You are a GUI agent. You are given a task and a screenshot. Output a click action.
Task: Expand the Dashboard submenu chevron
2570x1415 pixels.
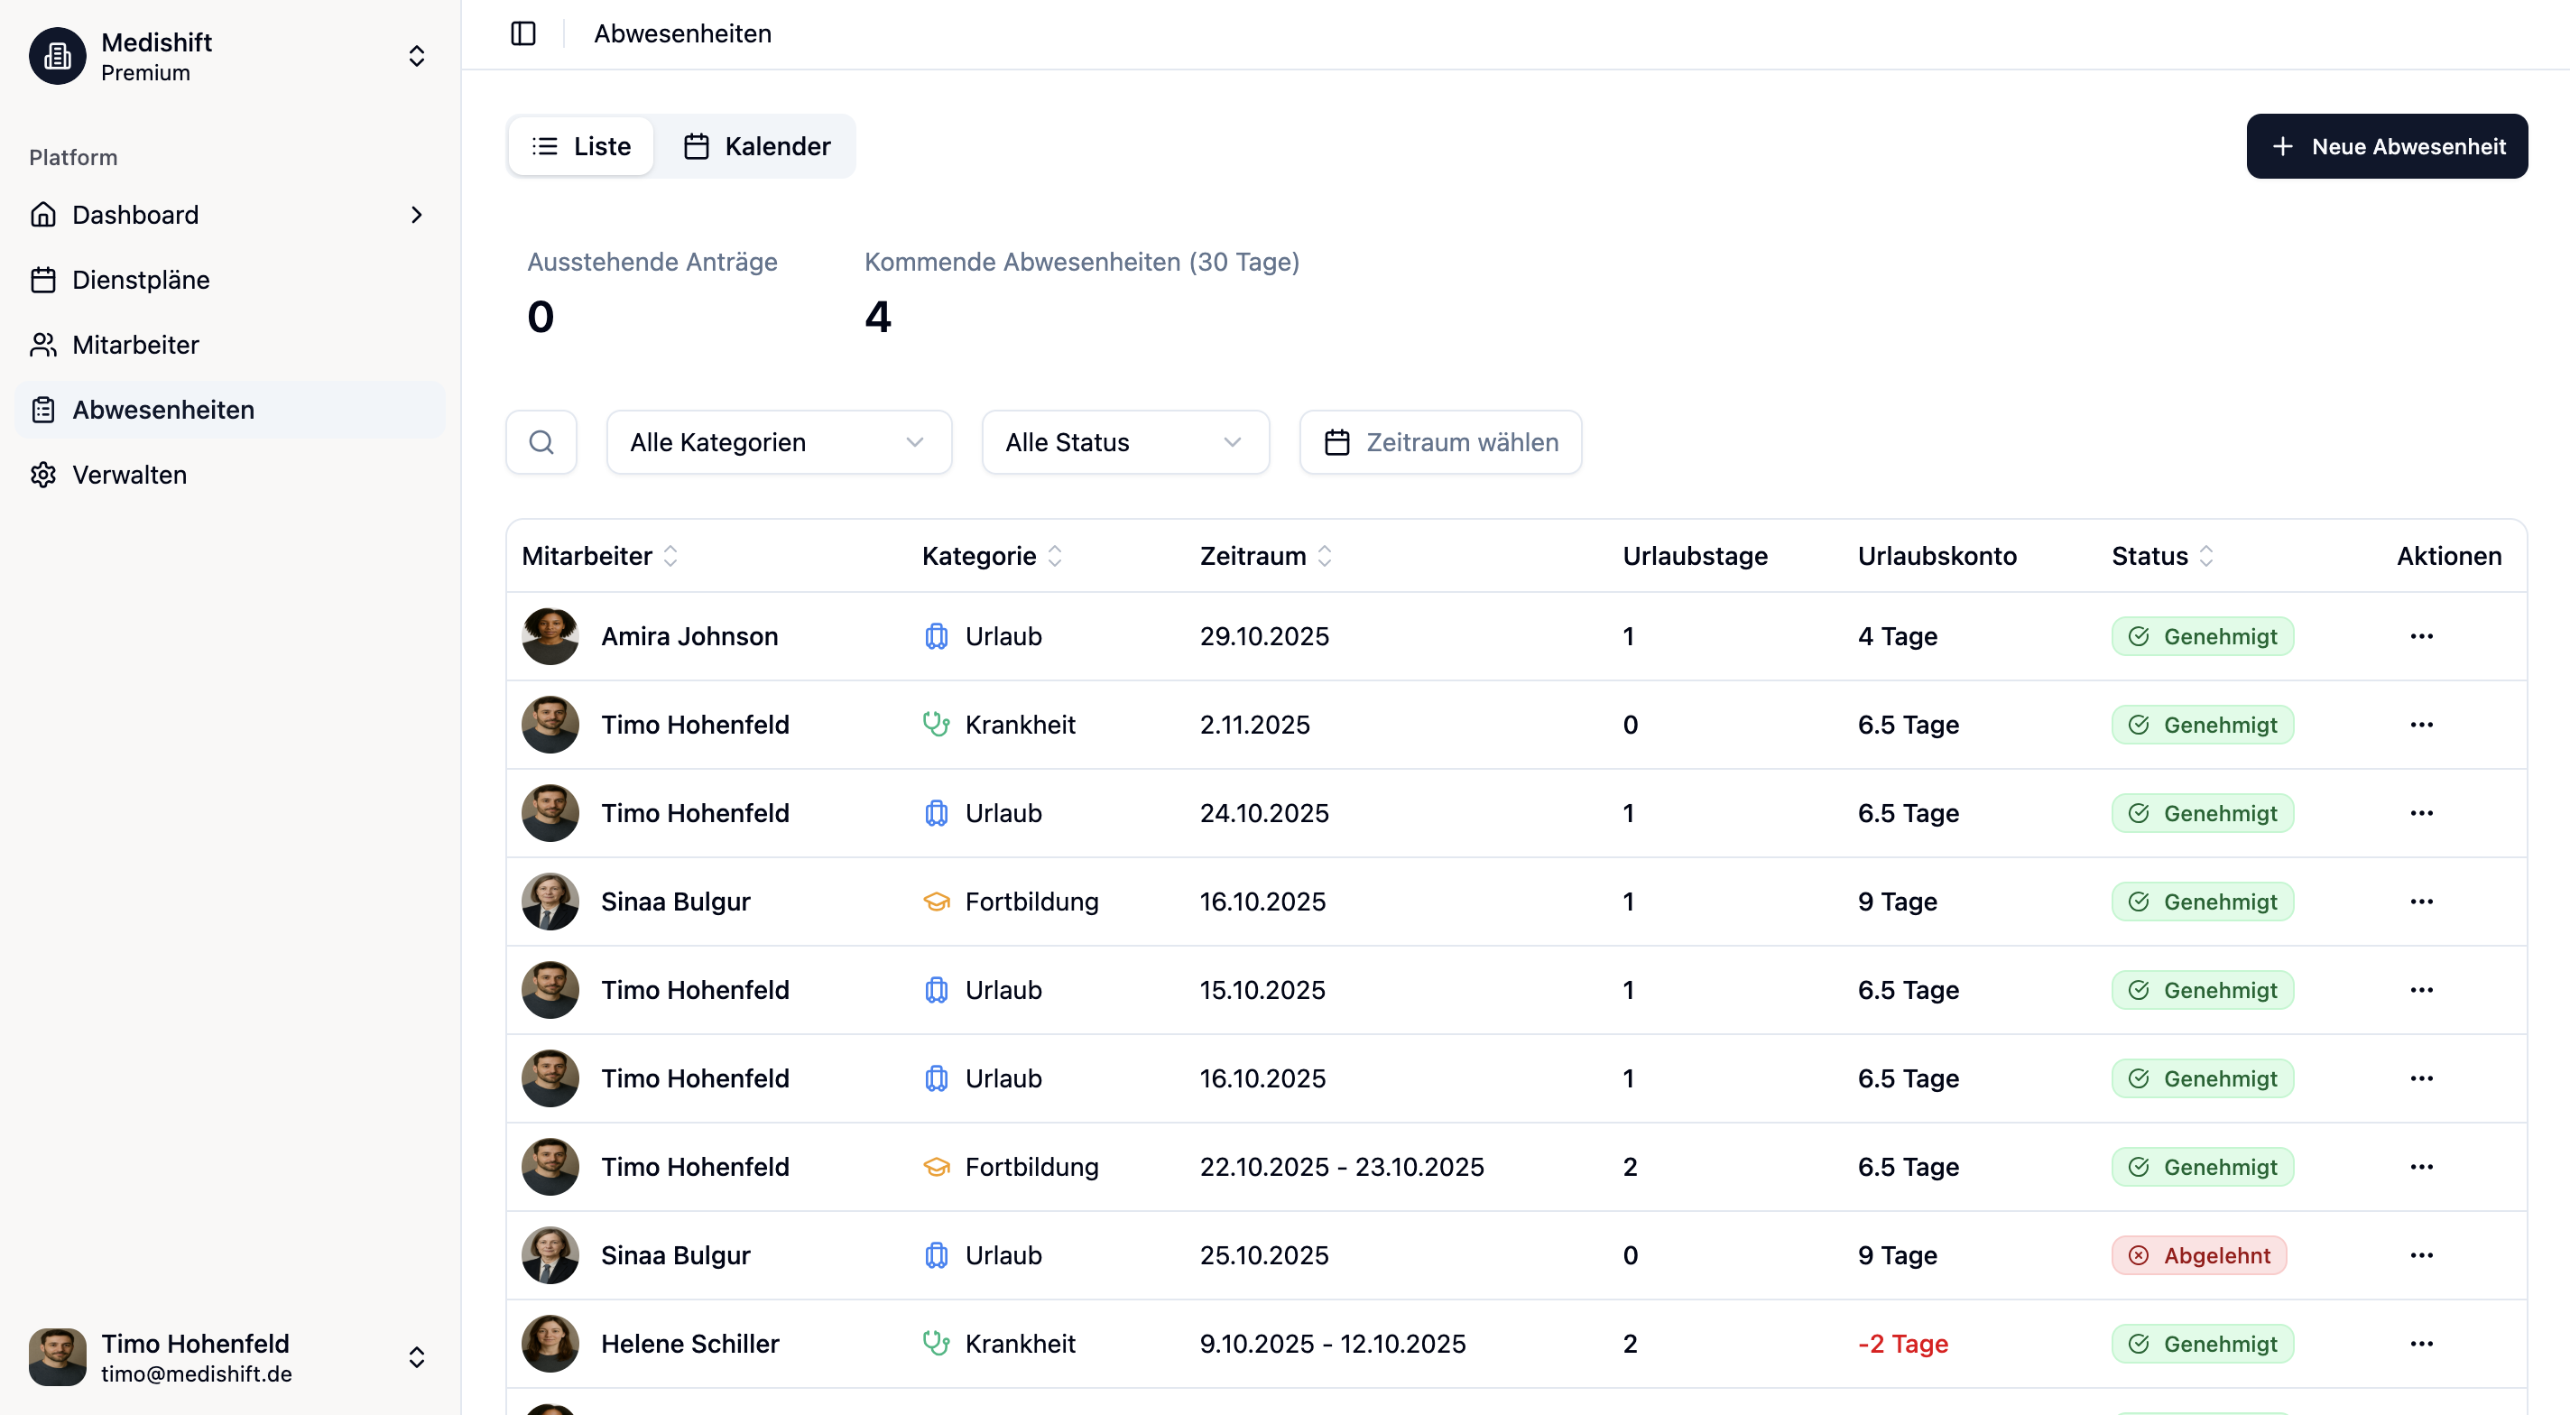pyautogui.click(x=416, y=215)
